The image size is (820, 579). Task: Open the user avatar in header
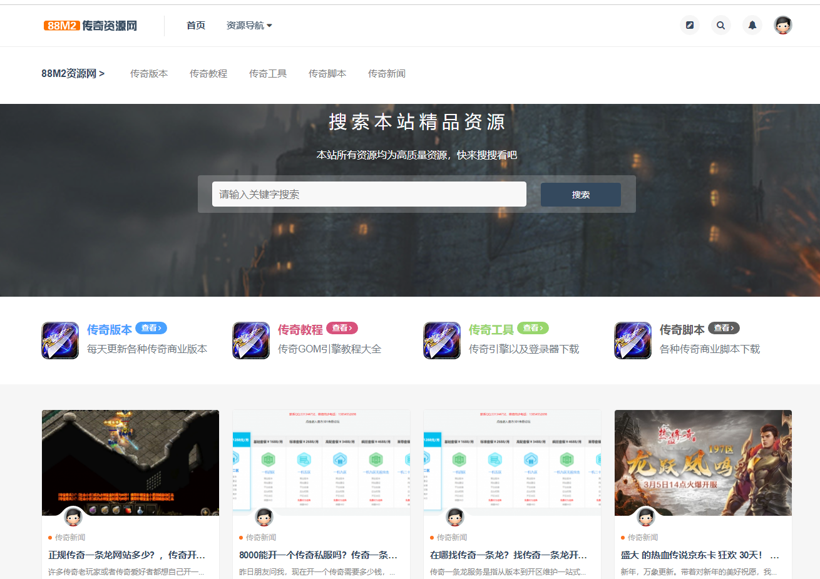coord(783,25)
